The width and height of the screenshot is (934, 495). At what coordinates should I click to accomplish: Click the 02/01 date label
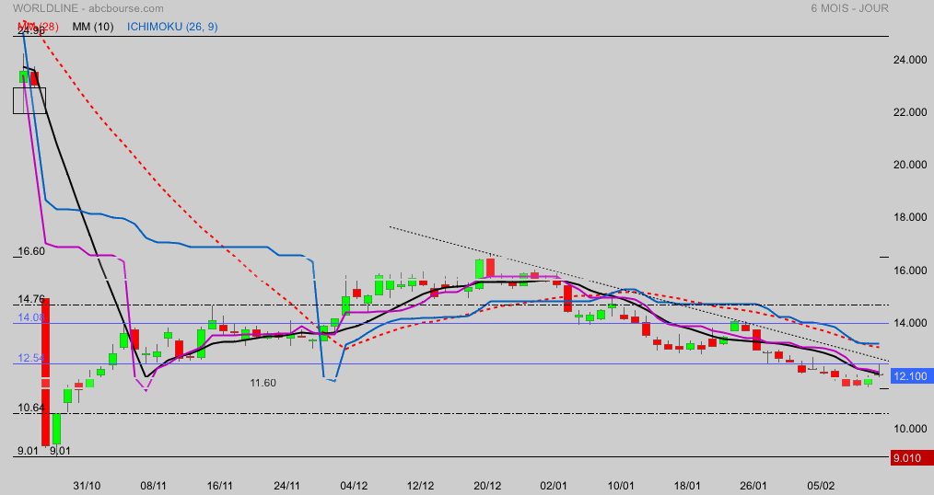click(554, 486)
